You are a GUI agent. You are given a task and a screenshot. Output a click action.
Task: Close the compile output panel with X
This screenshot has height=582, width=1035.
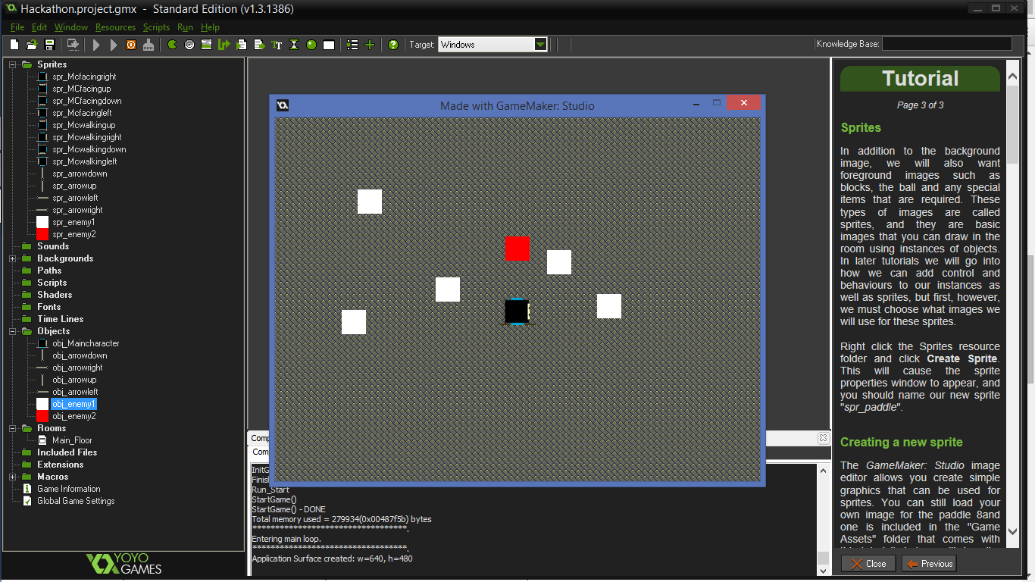[x=823, y=438]
